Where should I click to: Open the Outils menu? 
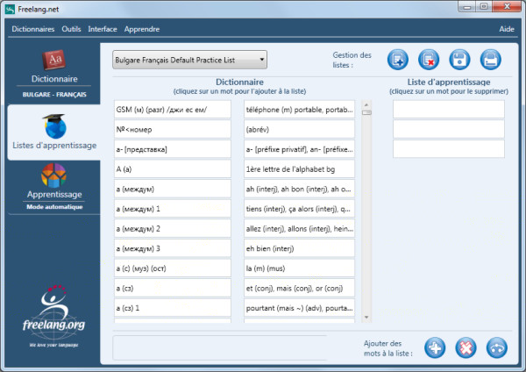[x=71, y=29]
